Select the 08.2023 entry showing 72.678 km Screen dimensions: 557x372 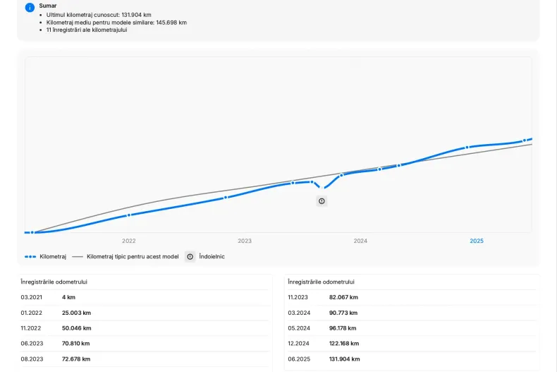point(145,359)
